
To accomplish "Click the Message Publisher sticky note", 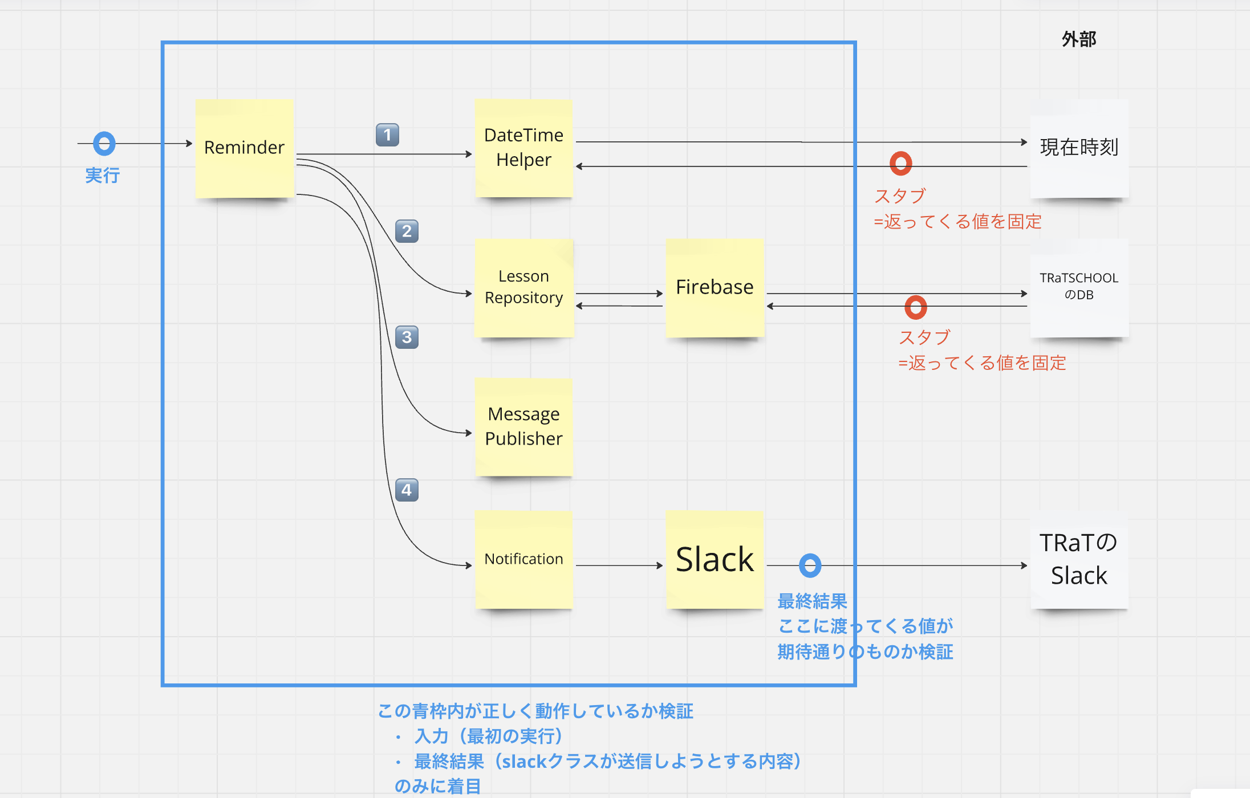I will (523, 426).
